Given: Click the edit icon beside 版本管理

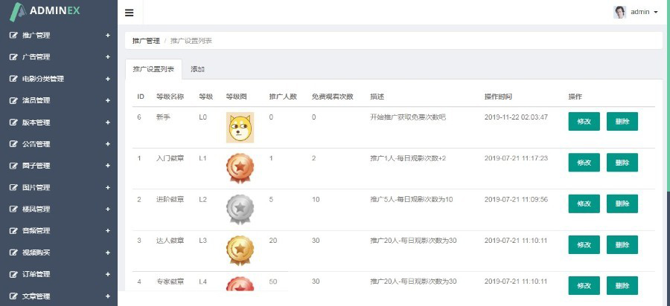Looking at the screenshot, I should tap(13, 123).
